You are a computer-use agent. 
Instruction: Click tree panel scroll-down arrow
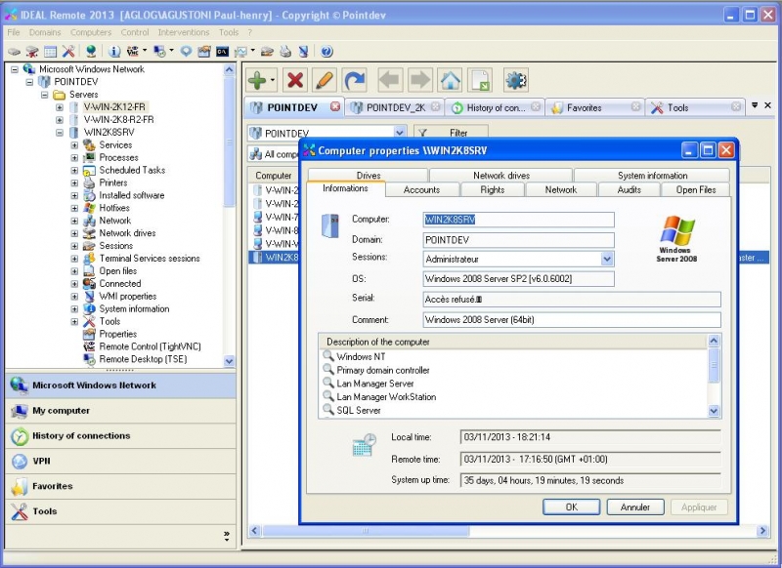(x=229, y=361)
